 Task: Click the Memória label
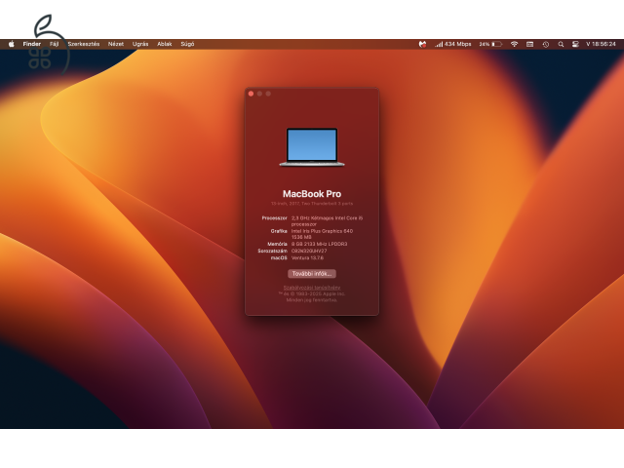click(277, 244)
